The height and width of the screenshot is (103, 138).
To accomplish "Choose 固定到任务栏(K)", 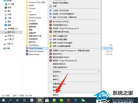I will [x=59, y=64].
